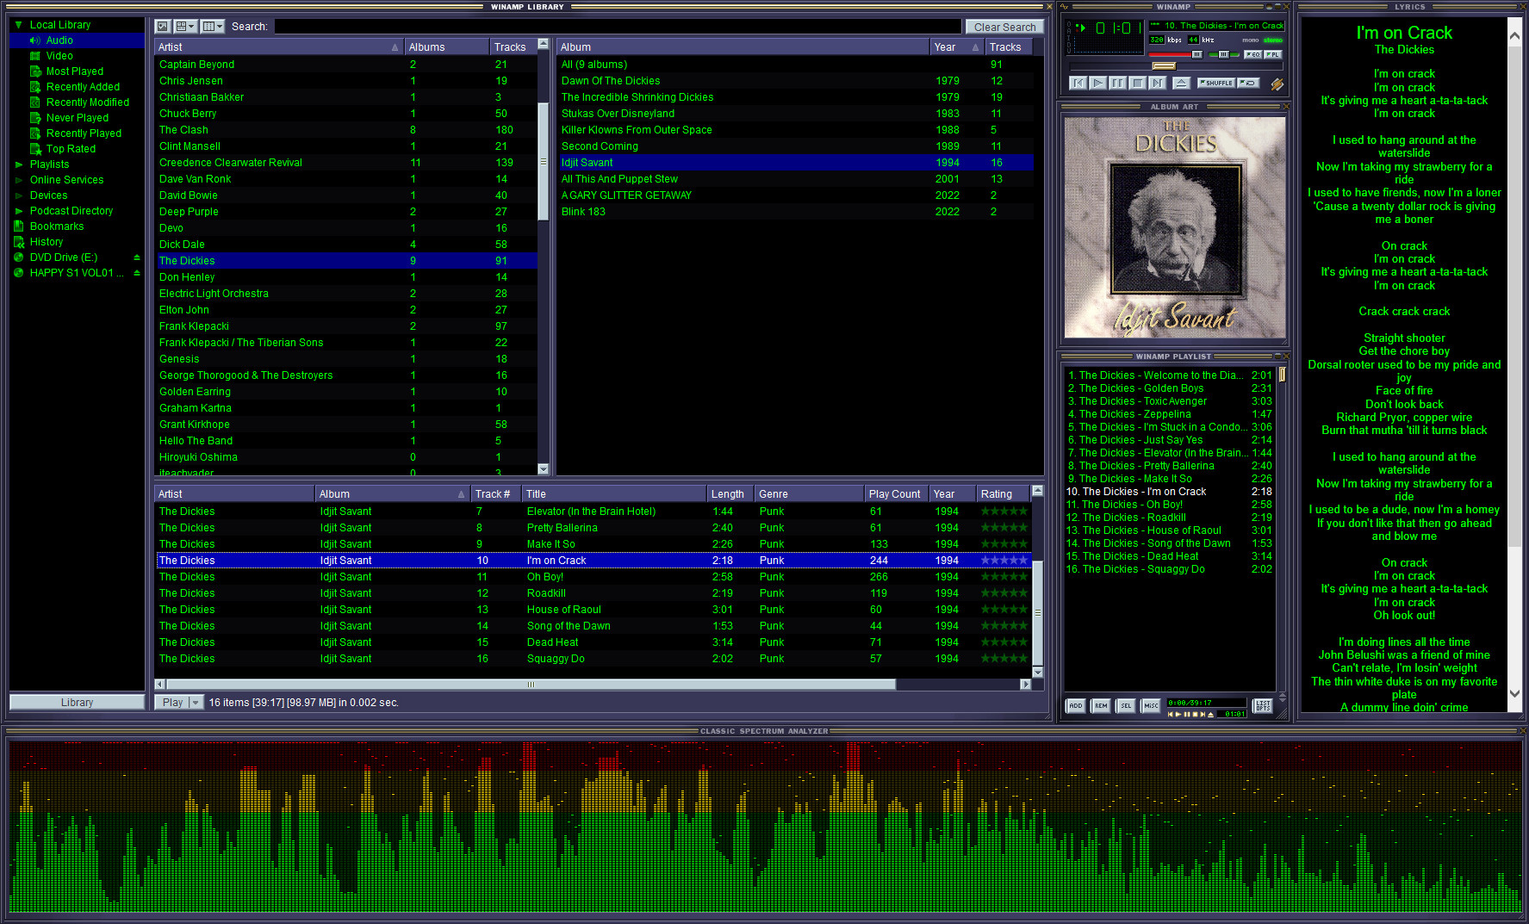Toggle the EQ button in the main window

click(x=1253, y=54)
